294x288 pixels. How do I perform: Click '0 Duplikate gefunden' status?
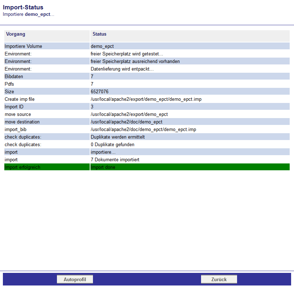pyautogui.click(x=112, y=144)
